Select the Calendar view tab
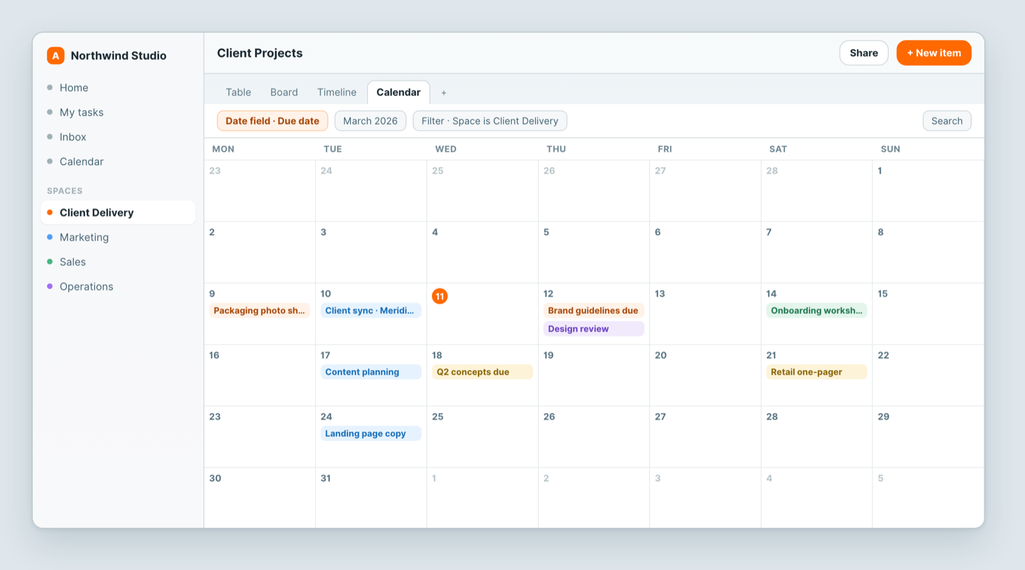This screenshot has height=570, width=1025. coord(398,92)
